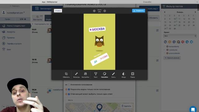This screenshot has width=199, height=112.
Task: Click the zoom in plus icon
Action: (105, 11)
